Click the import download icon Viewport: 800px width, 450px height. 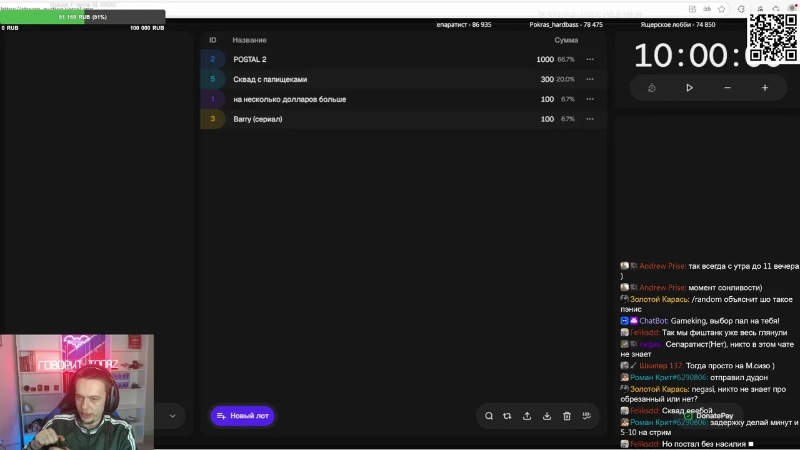[547, 416]
